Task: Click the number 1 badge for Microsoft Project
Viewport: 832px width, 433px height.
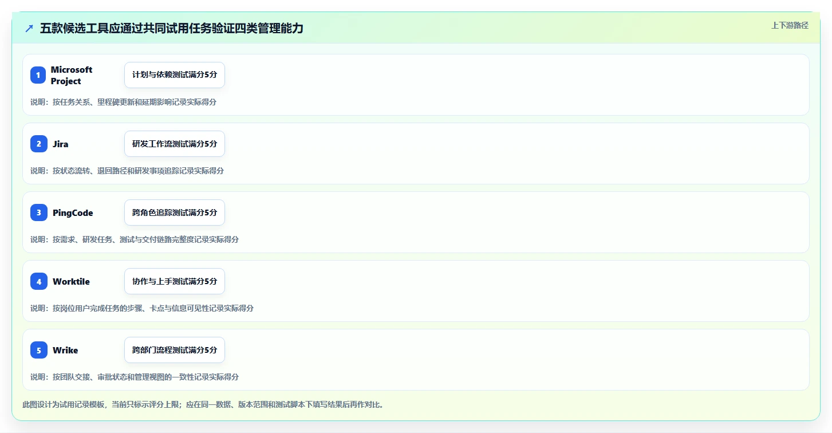Action: (38, 75)
